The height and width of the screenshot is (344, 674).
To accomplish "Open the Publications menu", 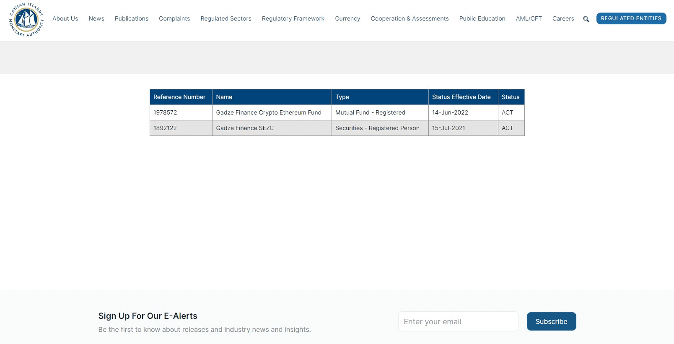I will [x=132, y=18].
